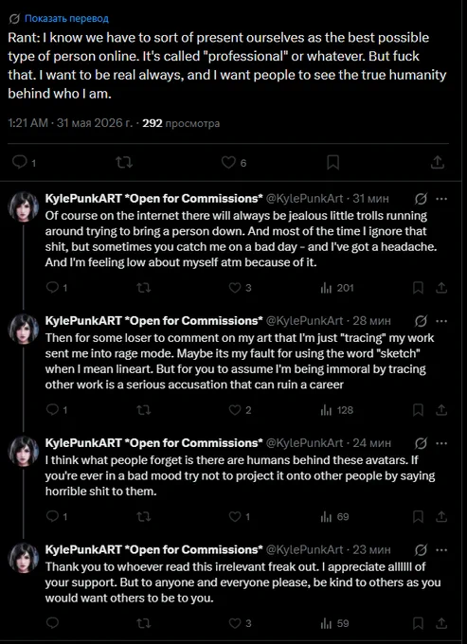Bookmark the 'Thank you to whoever' reply

(x=418, y=623)
